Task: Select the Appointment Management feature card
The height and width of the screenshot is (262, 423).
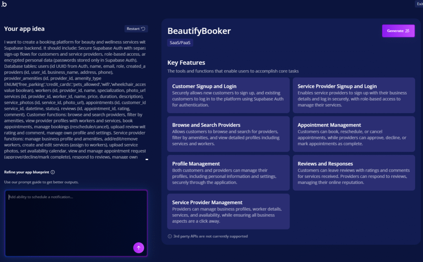Action: [x=354, y=134]
